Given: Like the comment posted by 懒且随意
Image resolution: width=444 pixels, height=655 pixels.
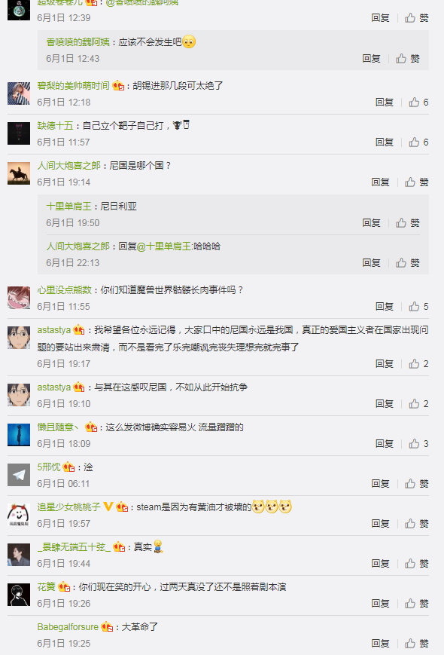Looking at the screenshot, I should coord(418,444).
